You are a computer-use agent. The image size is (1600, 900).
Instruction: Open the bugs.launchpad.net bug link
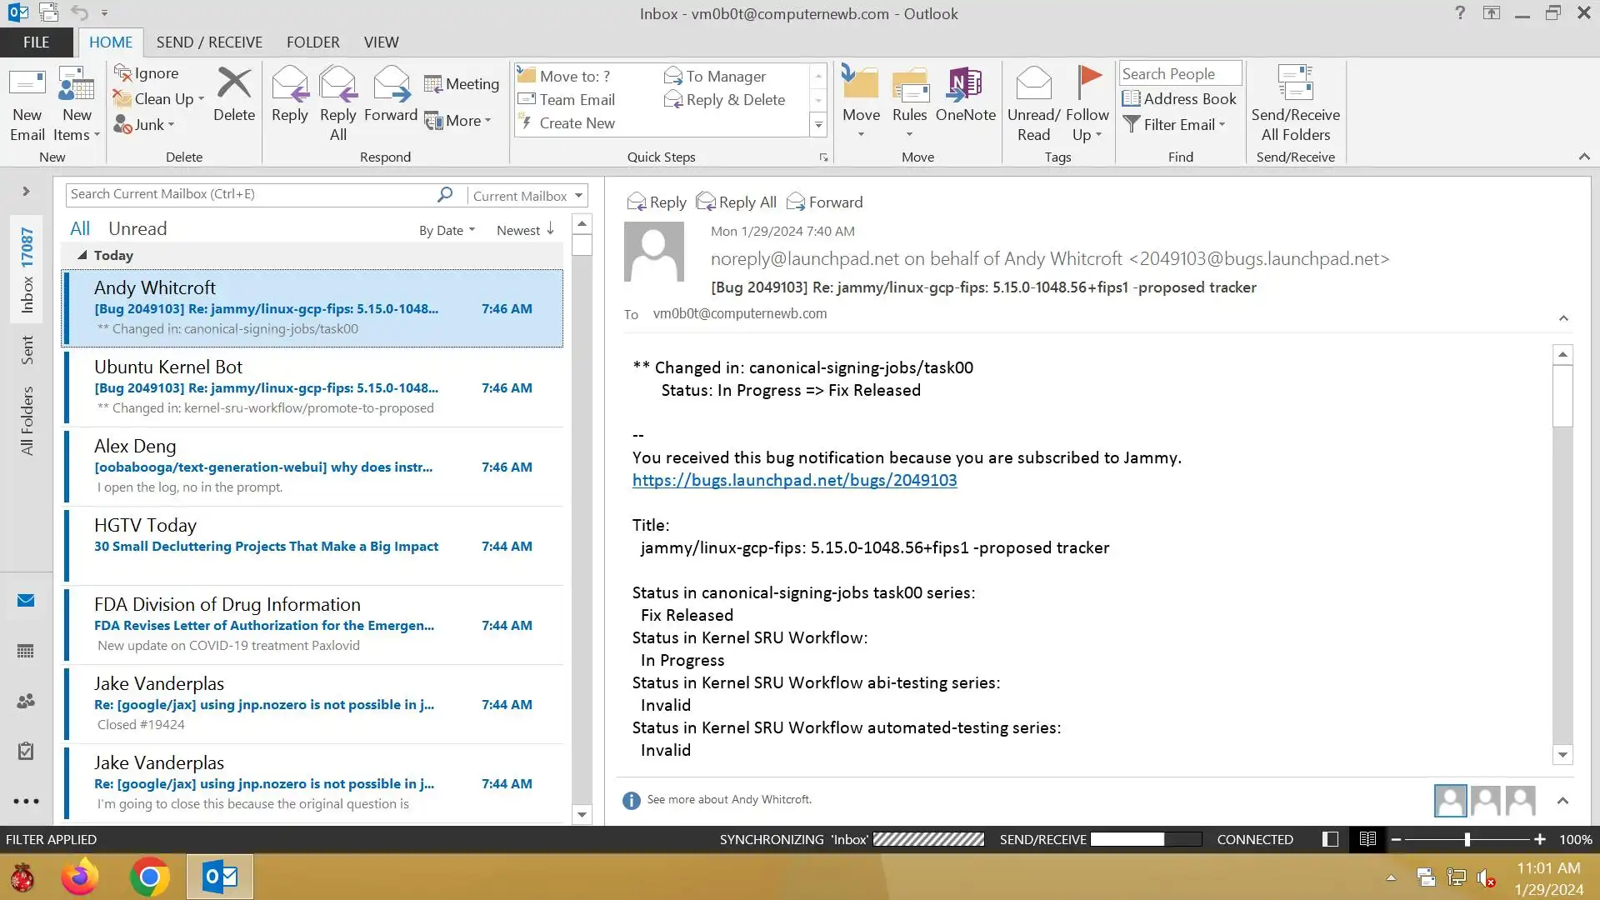pyautogui.click(x=794, y=480)
